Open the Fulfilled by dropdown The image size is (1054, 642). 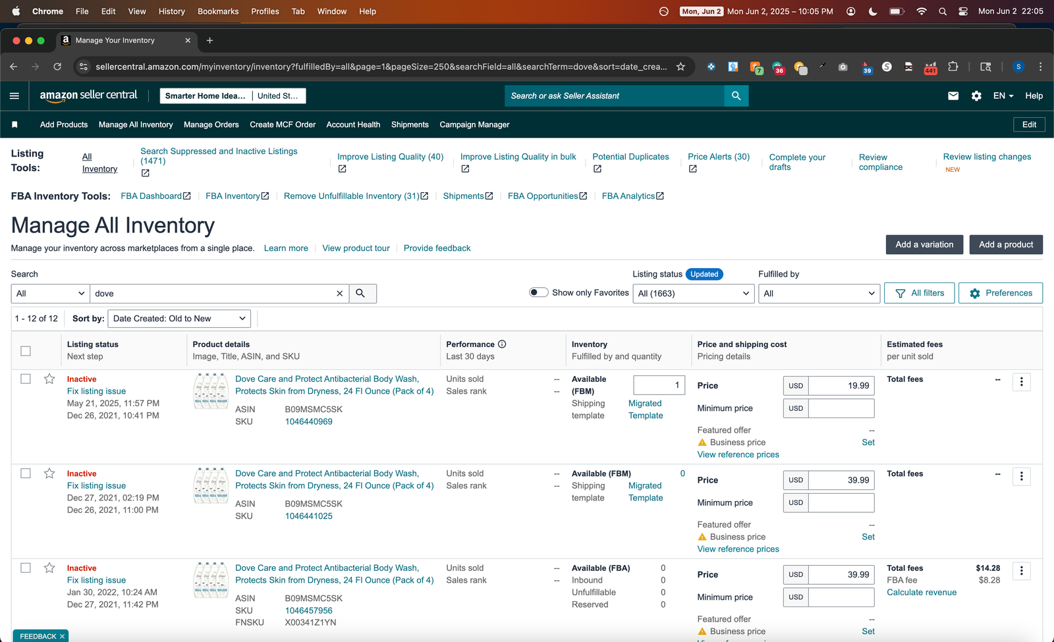819,294
